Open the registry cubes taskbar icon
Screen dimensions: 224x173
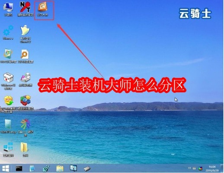[46, 168]
